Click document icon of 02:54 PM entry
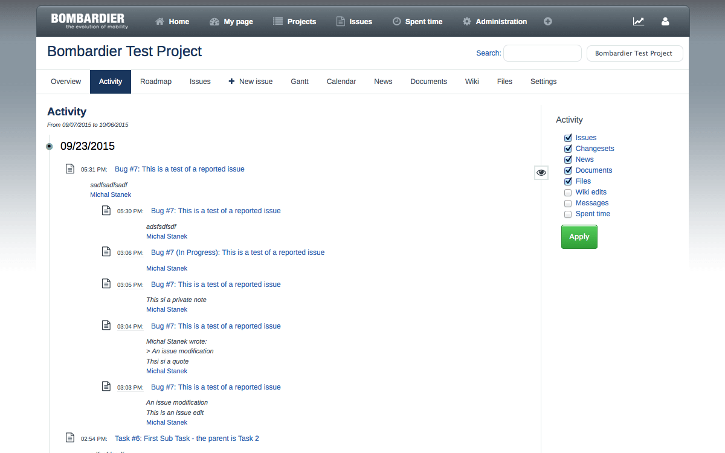This screenshot has width=725, height=453. click(70, 438)
